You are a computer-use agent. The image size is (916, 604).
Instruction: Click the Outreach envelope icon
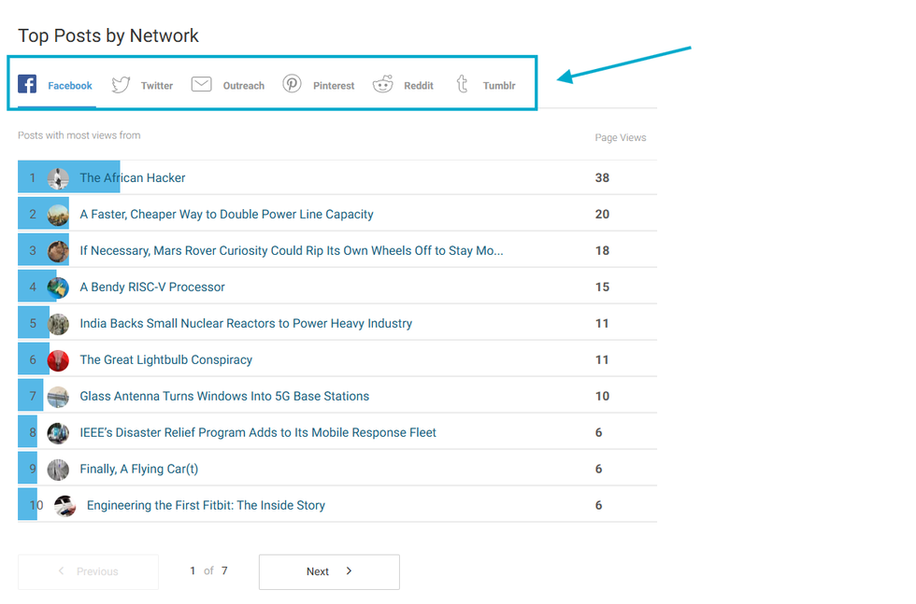pos(201,85)
